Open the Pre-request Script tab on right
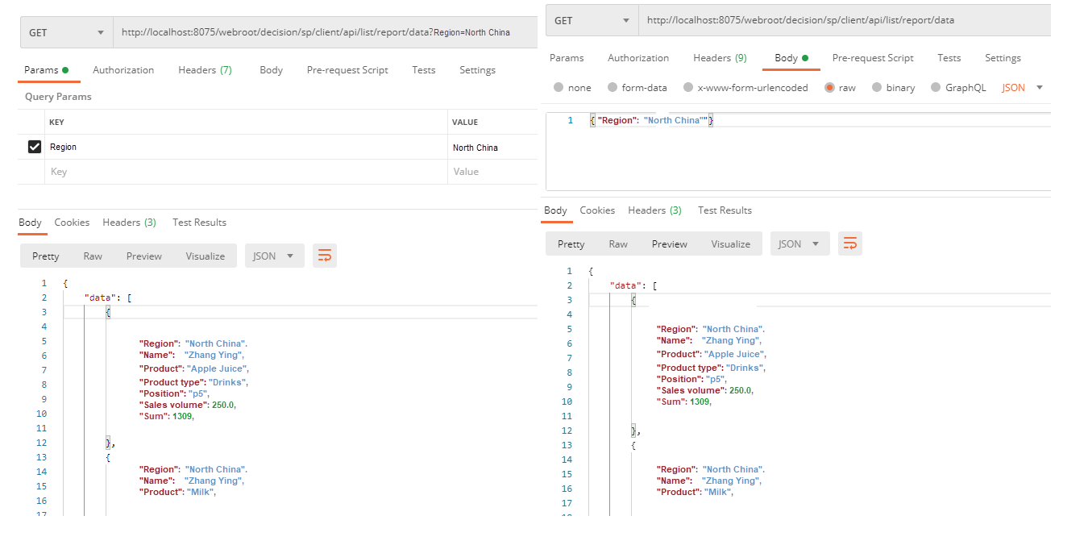This screenshot has width=1088, height=541. tap(873, 58)
